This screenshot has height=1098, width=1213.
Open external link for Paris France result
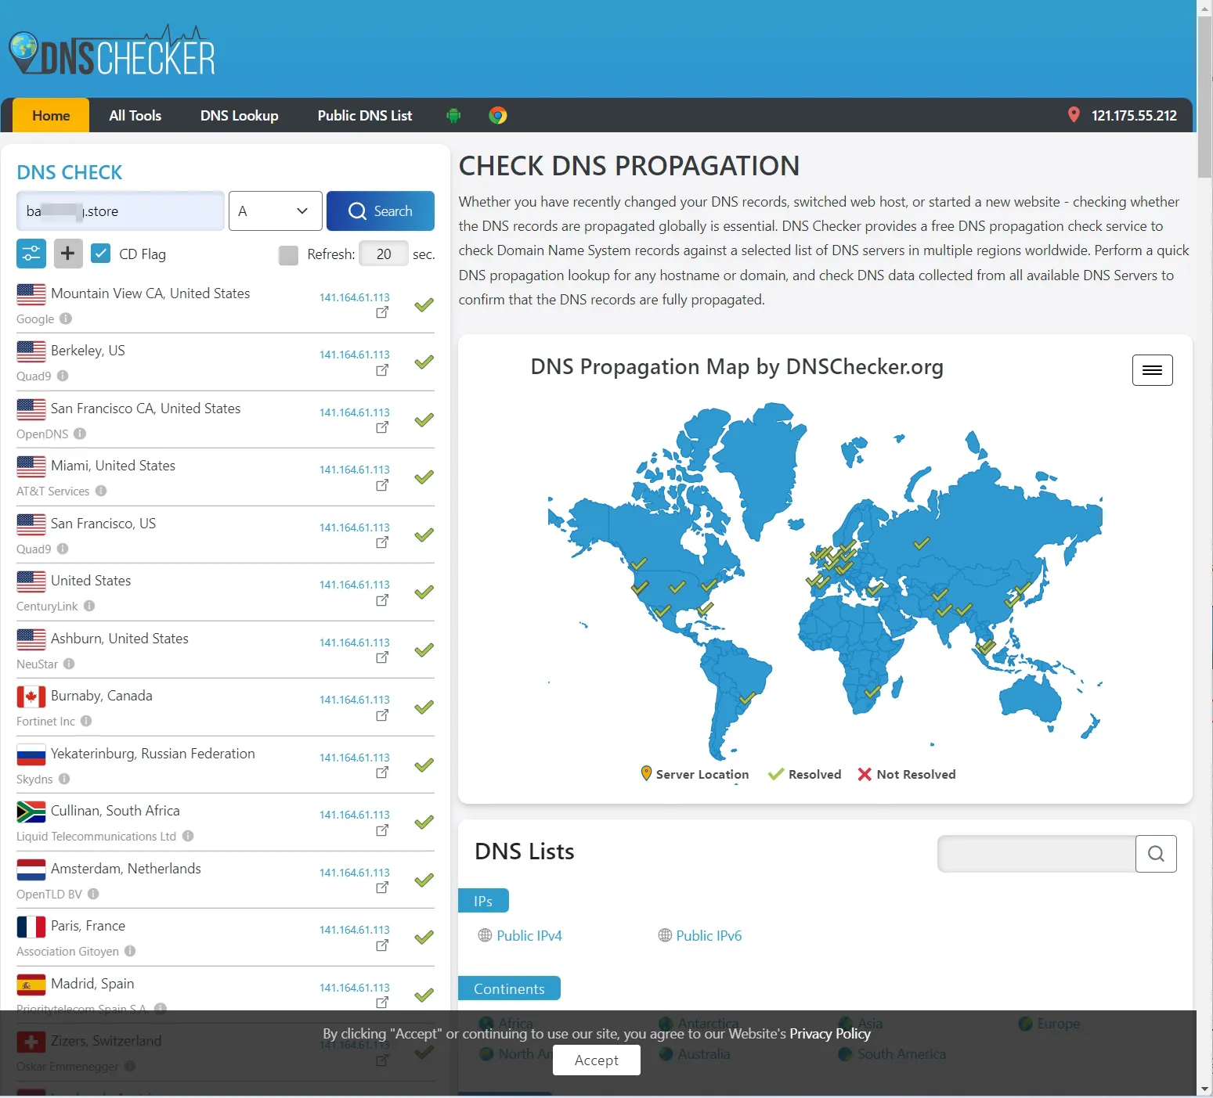click(x=382, y=945)
